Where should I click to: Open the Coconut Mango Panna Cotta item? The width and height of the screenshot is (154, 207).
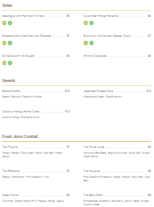click(x=21, y=112)
